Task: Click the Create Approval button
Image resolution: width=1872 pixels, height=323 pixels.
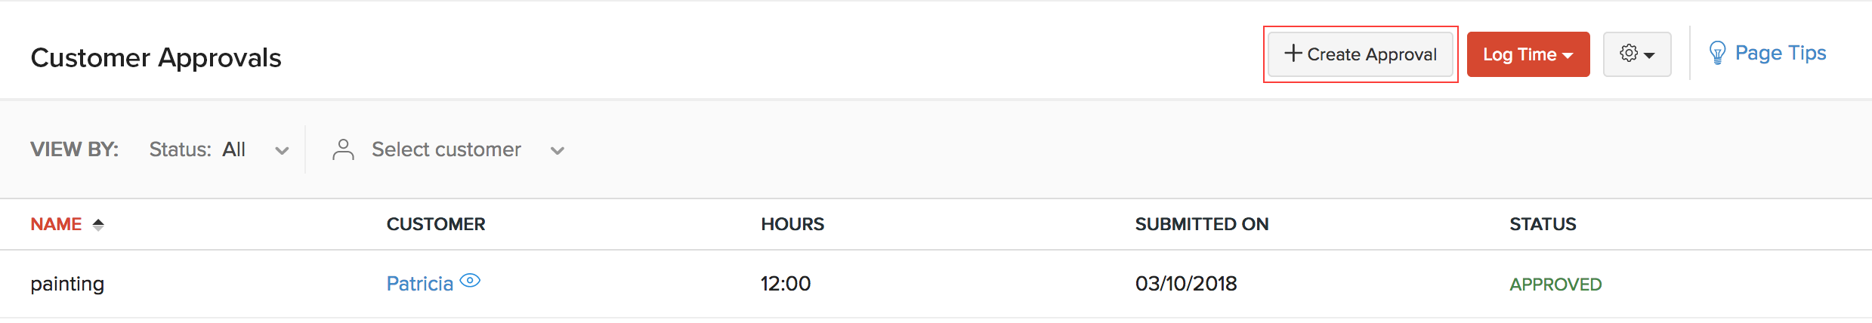Action: click(x=1361, y=54)
